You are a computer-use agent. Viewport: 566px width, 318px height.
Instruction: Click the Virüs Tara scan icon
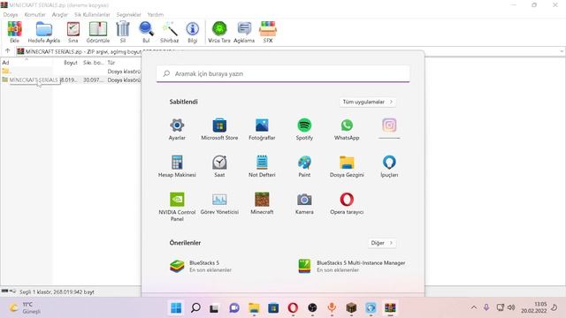point(219,33)
